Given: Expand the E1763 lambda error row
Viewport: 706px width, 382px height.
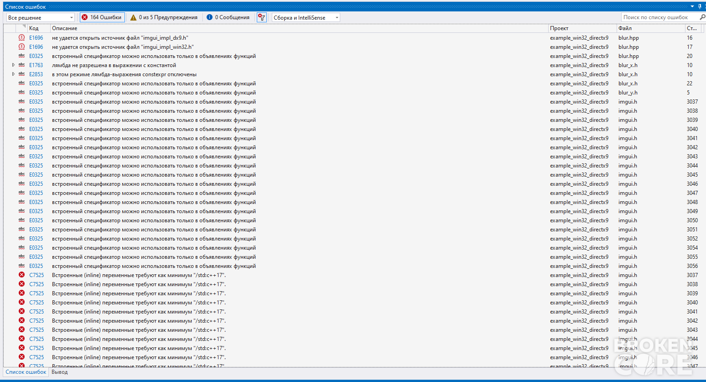Looking at the screenshot, I should click(13, 65).
